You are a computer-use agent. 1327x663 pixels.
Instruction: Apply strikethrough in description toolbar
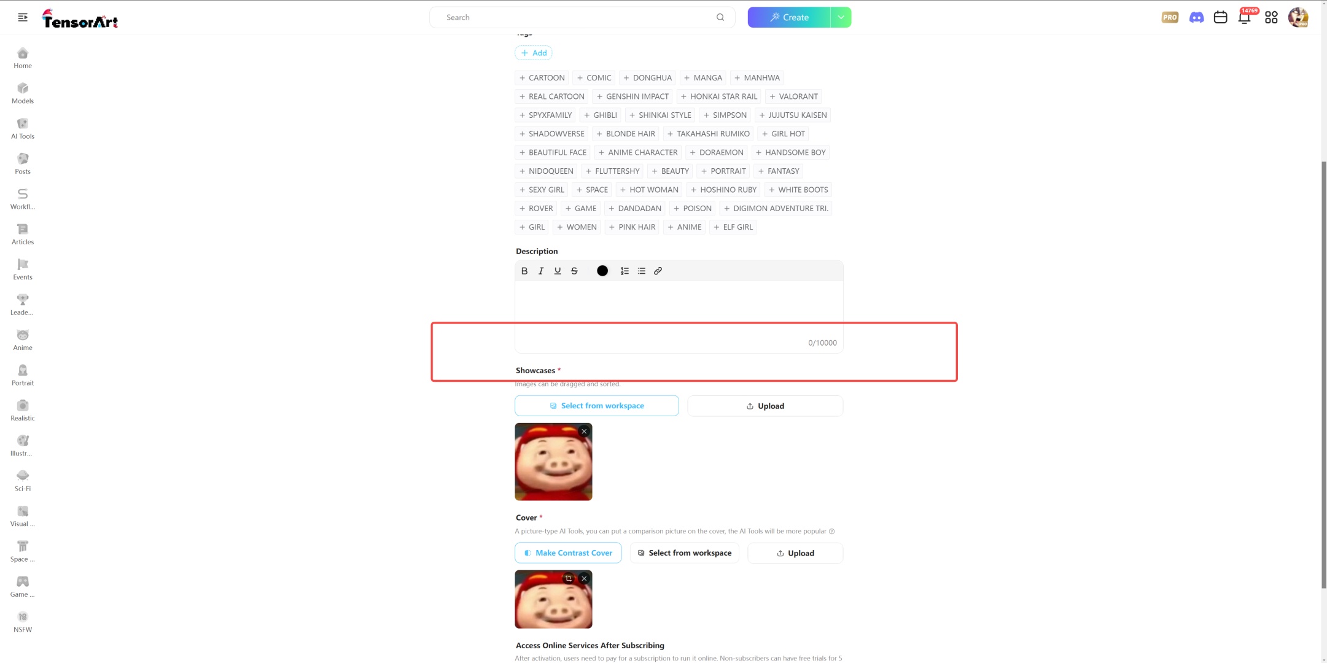[574, 271]
